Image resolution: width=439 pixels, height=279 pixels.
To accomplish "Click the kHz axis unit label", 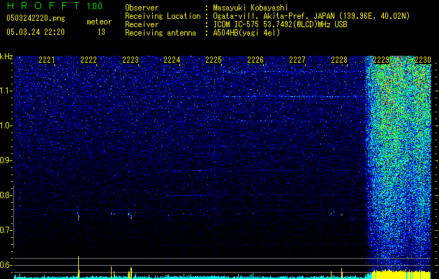I will coord(6,56).
